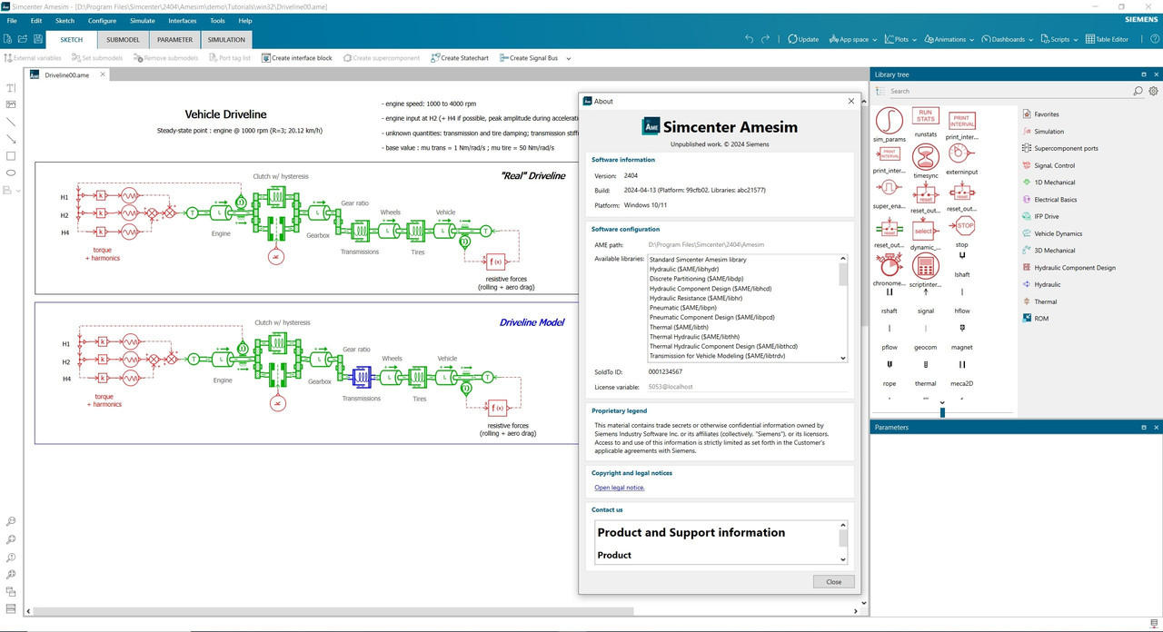Viewport: 1163px width, 632px height.
Task: Click the library Search field
Action: pos(1009,91)
